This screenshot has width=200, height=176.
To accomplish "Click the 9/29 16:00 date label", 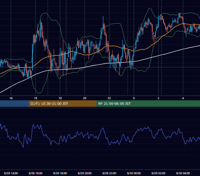I will tap(36, 173).
